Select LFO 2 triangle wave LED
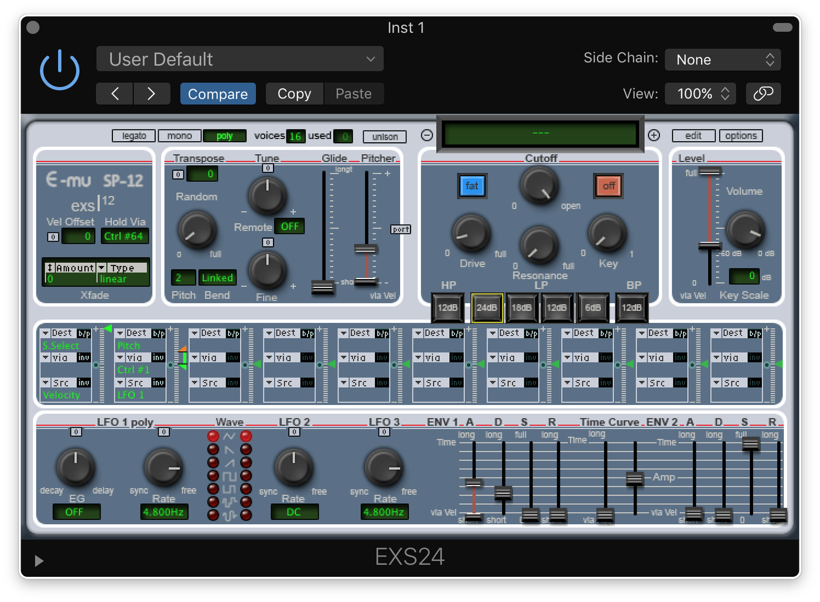This screenshot has height=602, width=820. (x=246, y=436)
